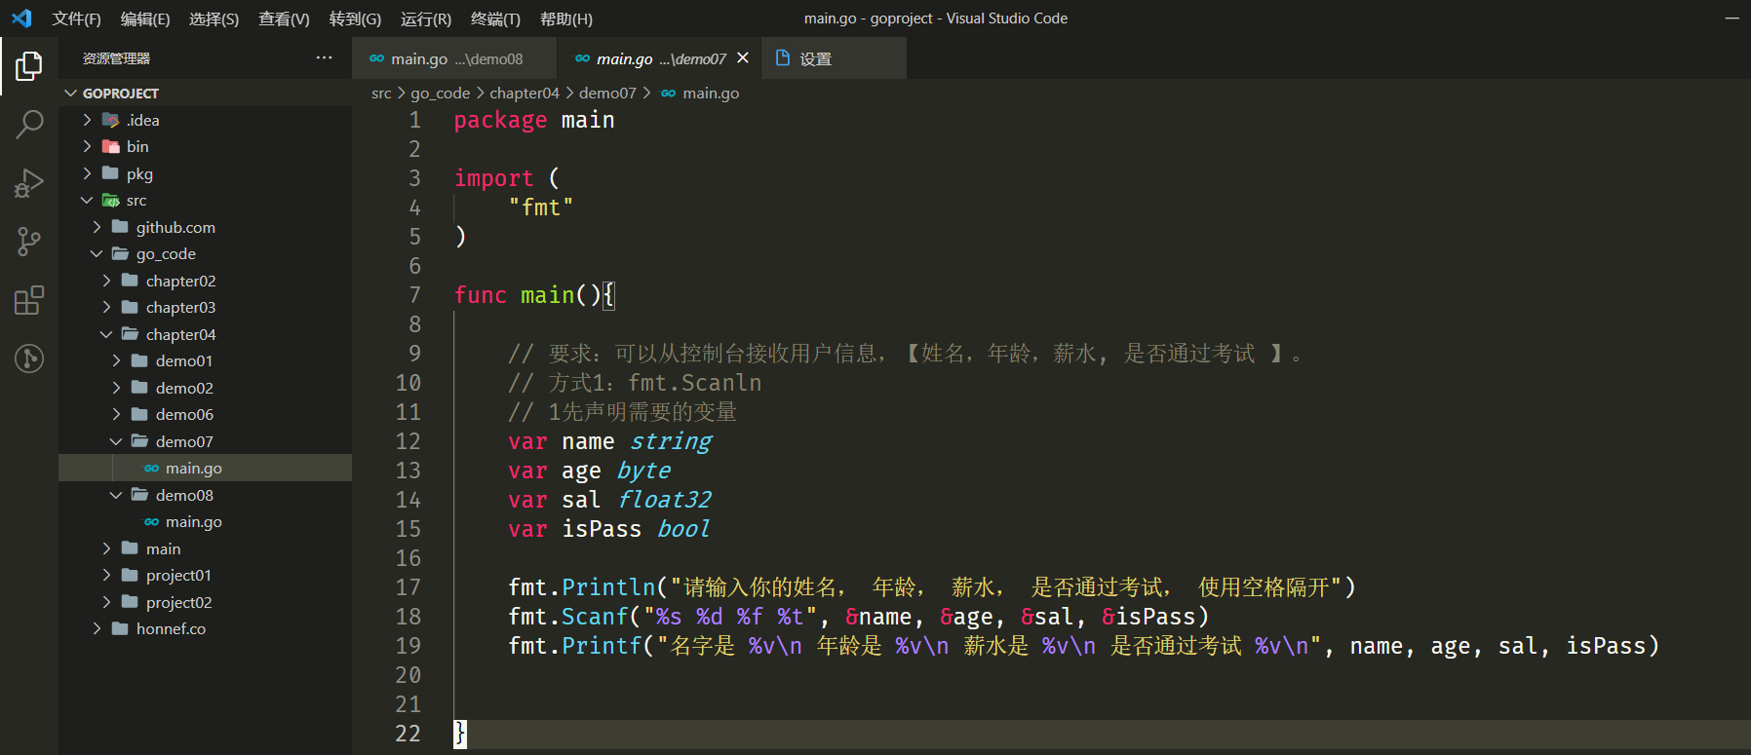This screenshot has width=1751, height=755.
Task: Collapse demo08 folder chevron
Action: (x=116, y=495)
